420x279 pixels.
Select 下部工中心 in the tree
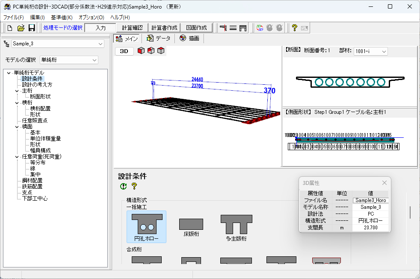[35, 199]
